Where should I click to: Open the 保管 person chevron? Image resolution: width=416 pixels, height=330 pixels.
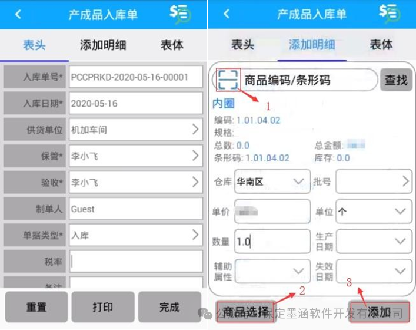point(195,156)
